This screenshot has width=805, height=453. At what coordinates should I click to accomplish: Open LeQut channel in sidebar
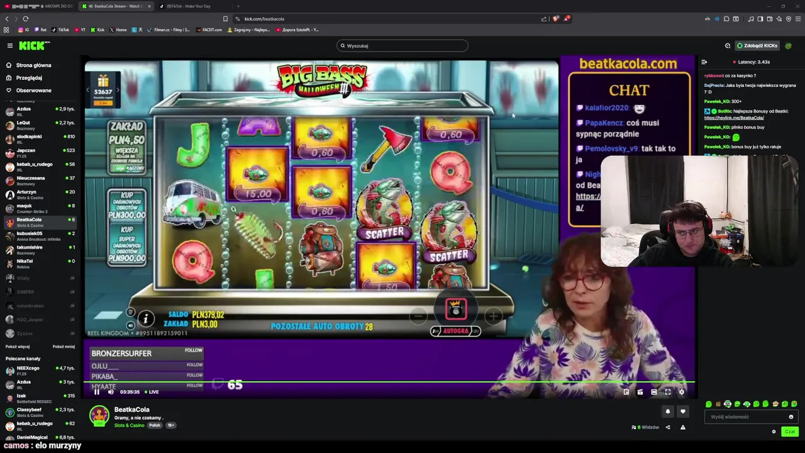[39, 125]
